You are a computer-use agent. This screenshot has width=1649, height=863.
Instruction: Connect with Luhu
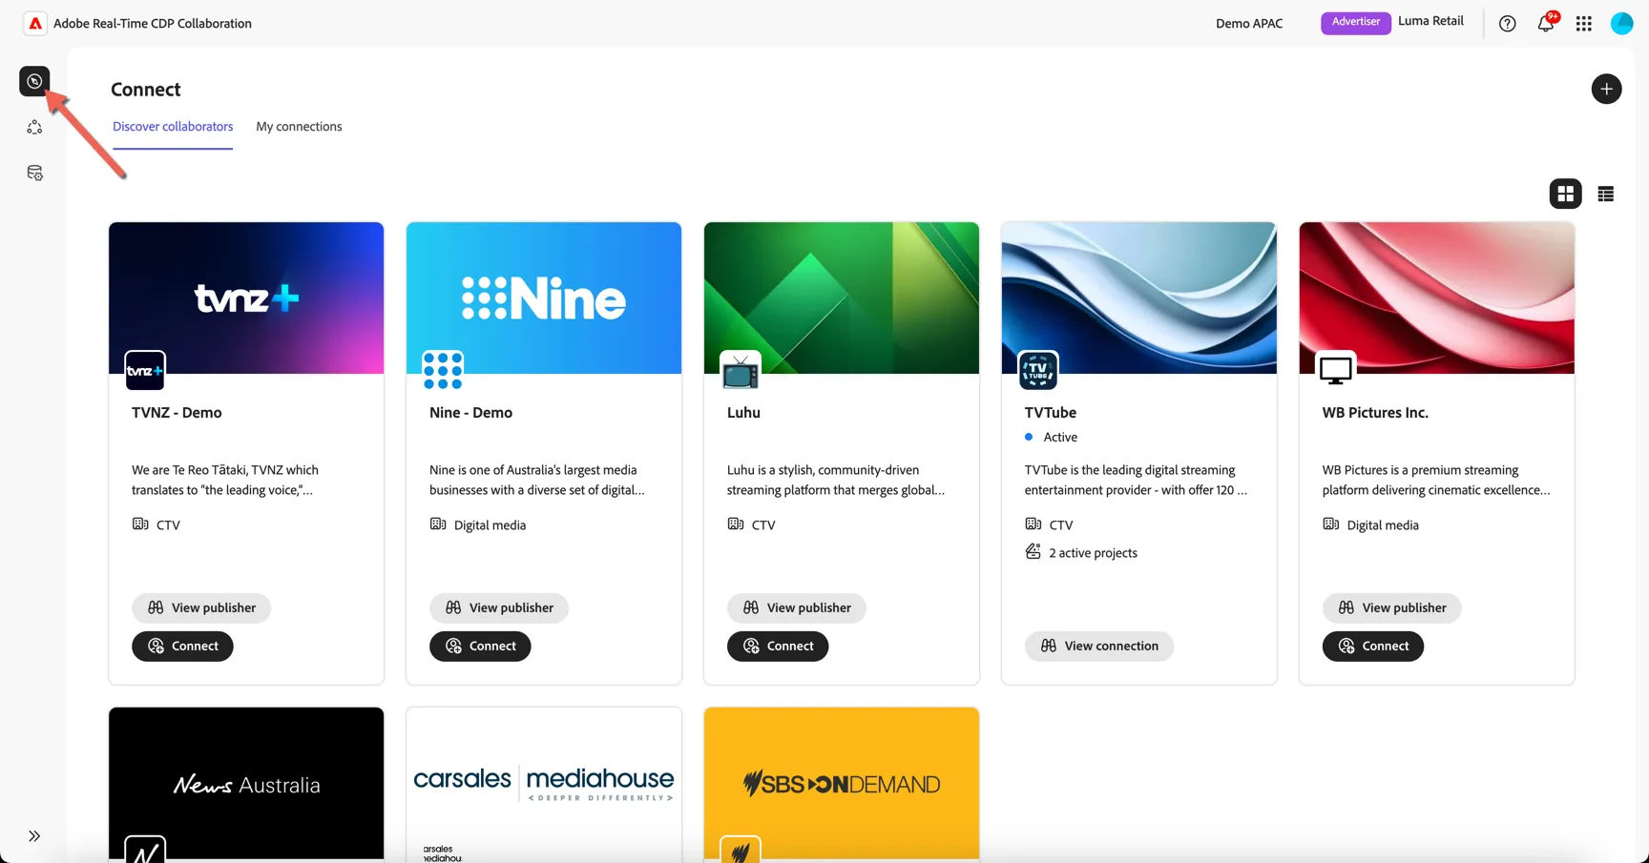(778, 646)
